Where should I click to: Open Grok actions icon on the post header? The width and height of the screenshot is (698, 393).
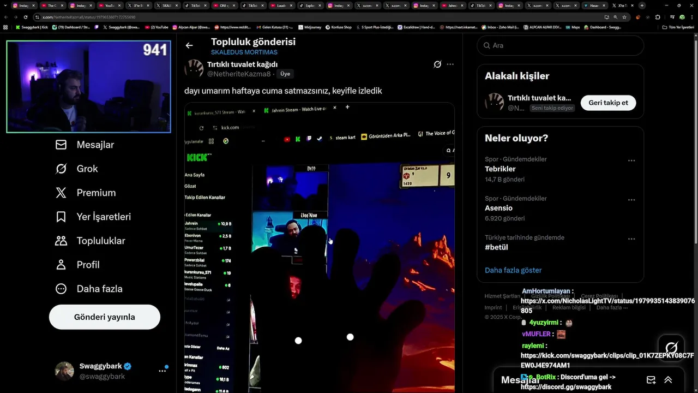point(437,64)
